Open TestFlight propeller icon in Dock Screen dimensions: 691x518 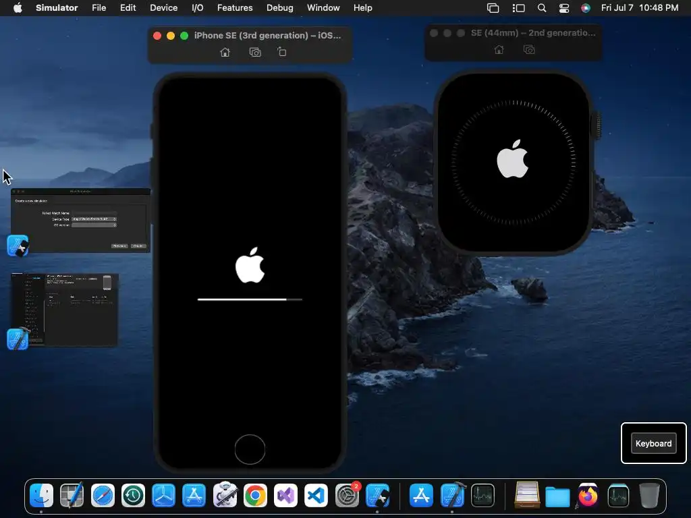click(163, 495)
